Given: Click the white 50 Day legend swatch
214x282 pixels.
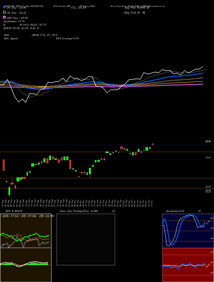Looking at the screenshot, I should [x=4, y=12].
